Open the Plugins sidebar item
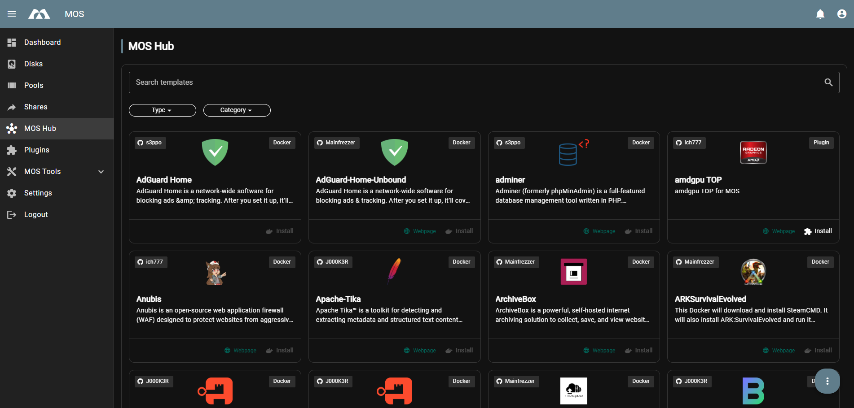Screen dimensions: 854x408 37,150
